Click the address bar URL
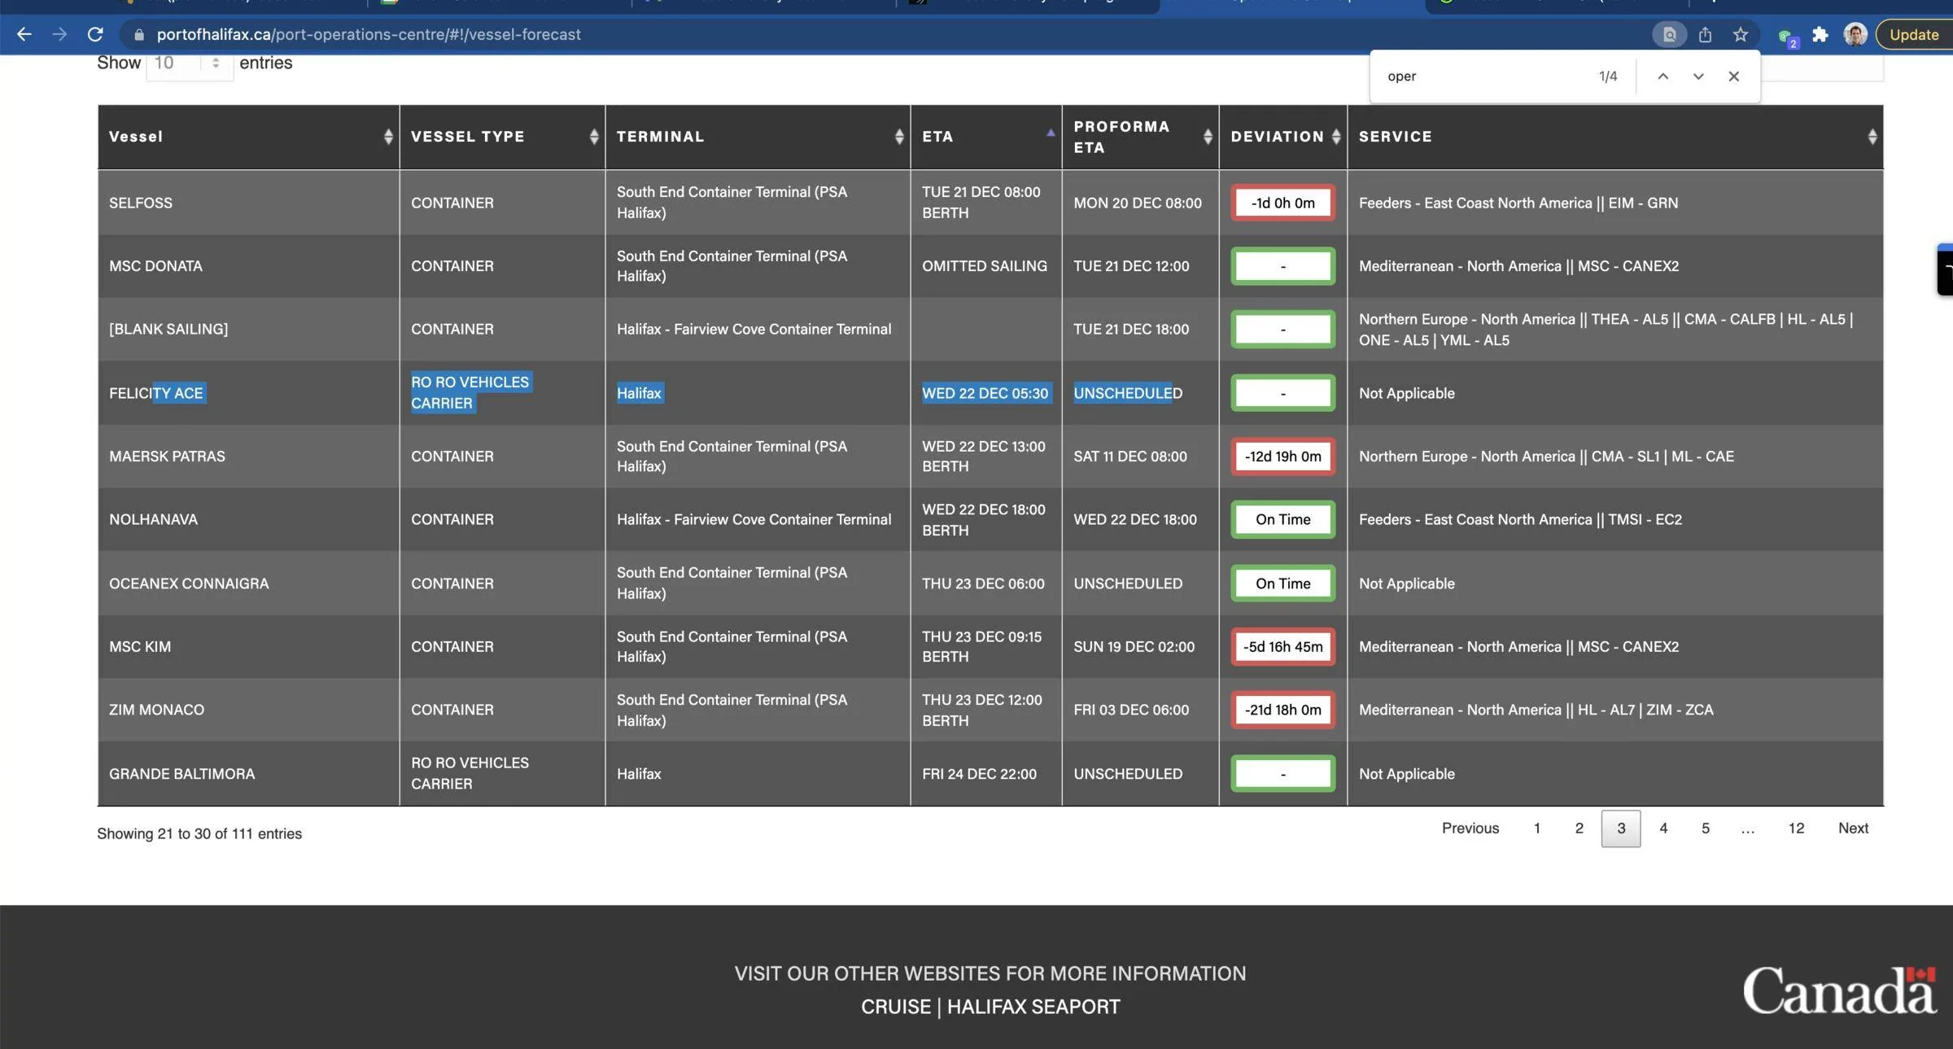The height and width of the screenshot is (1049, 1953). click(369, 34)
